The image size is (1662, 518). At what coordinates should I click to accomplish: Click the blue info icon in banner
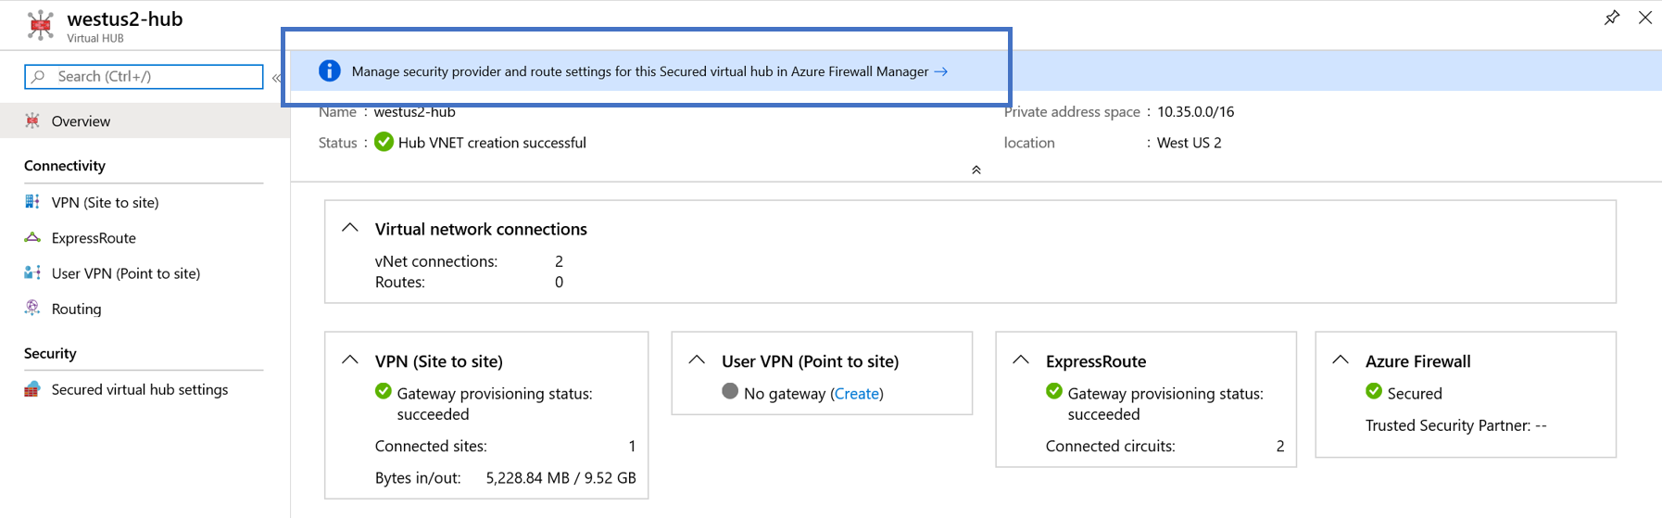(x=329, y=71)
